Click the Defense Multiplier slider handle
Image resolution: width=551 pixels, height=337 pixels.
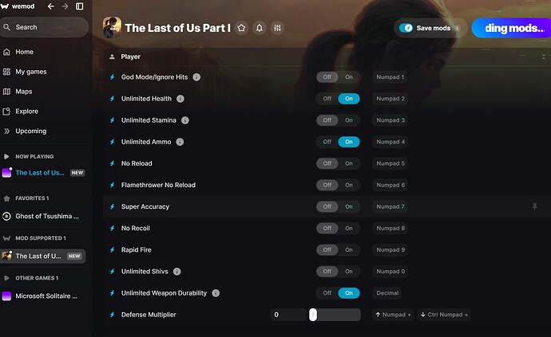[x=313, y=315]
